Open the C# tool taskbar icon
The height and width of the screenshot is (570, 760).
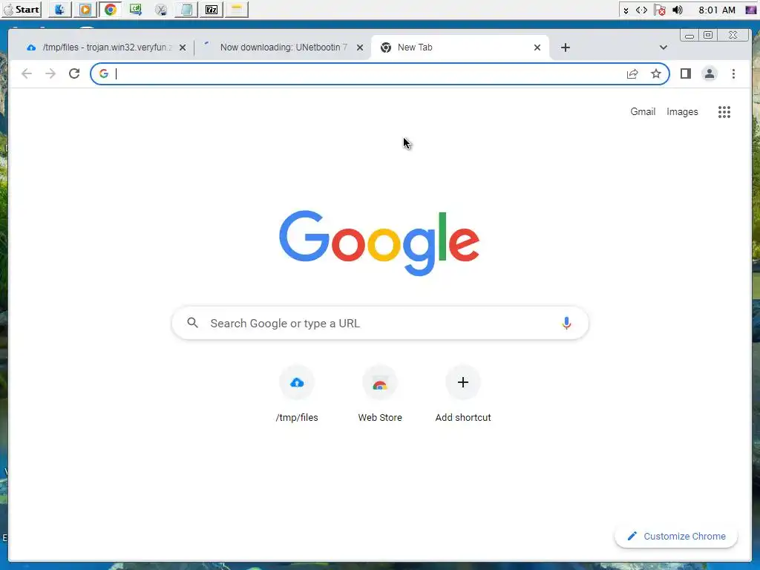point(136,9)
